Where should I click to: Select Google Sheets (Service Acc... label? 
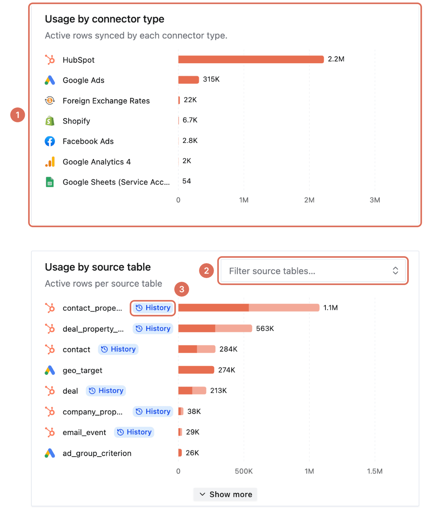pos(116,182)
